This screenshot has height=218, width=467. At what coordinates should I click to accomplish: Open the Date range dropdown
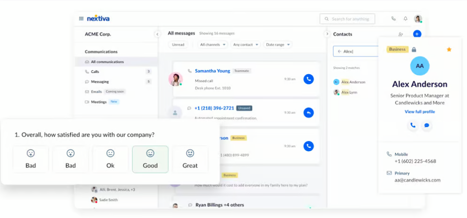[277, 44]
